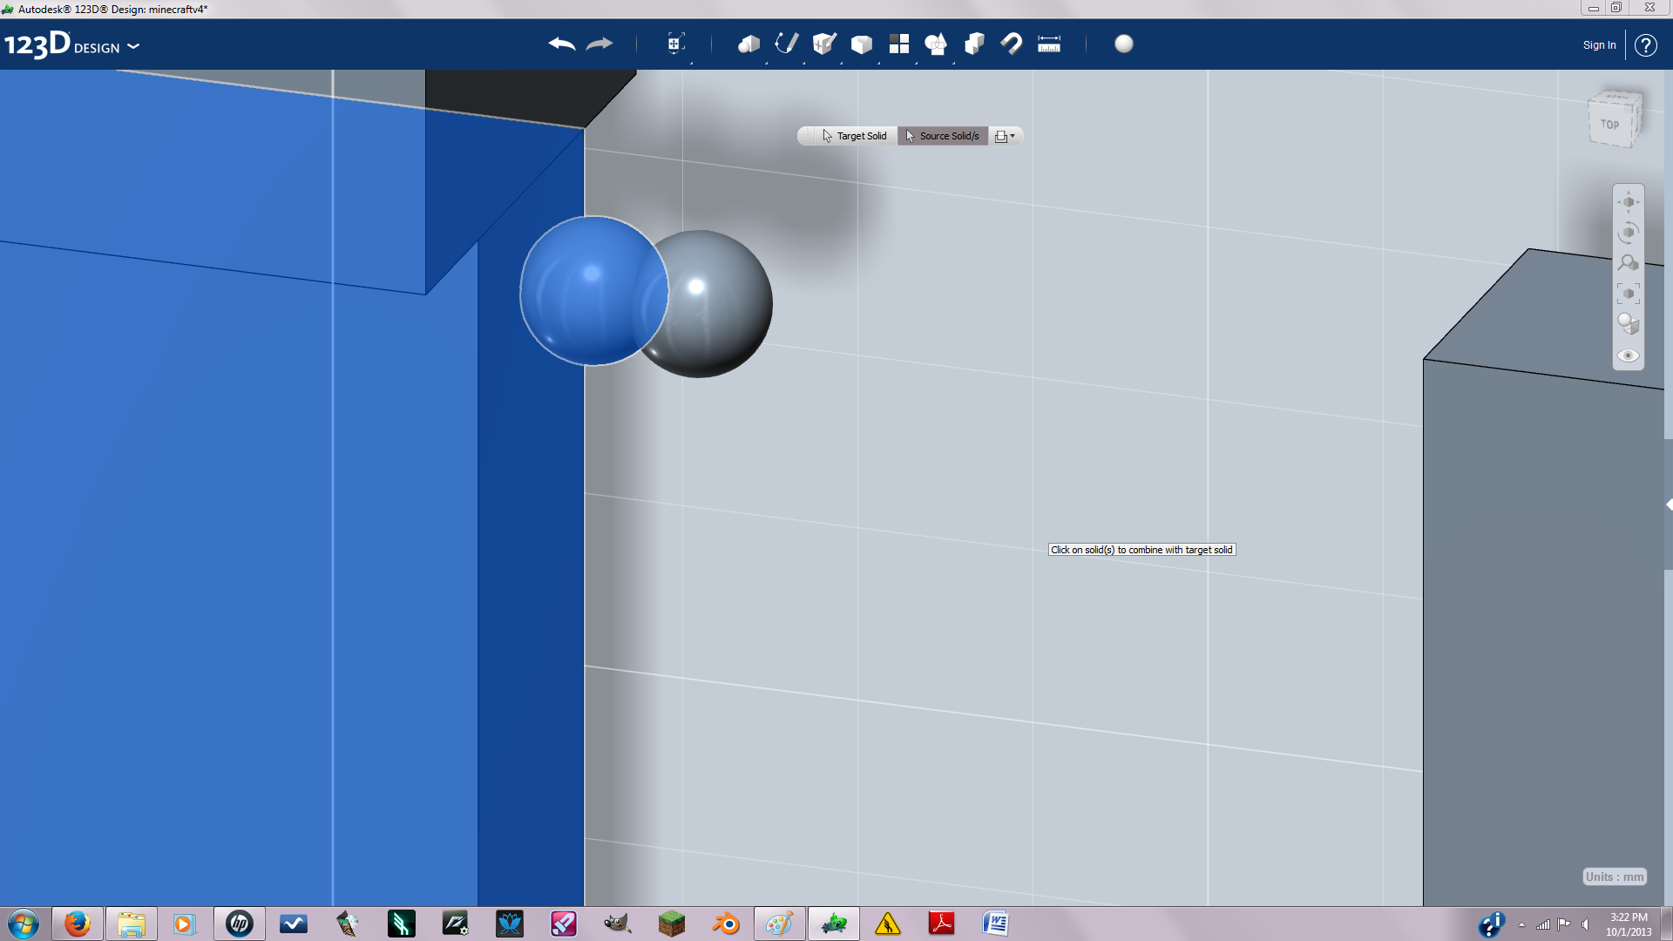Open the volume control in system tray
Viewport: 1673px width, 941px height.
pos(1585,924)
